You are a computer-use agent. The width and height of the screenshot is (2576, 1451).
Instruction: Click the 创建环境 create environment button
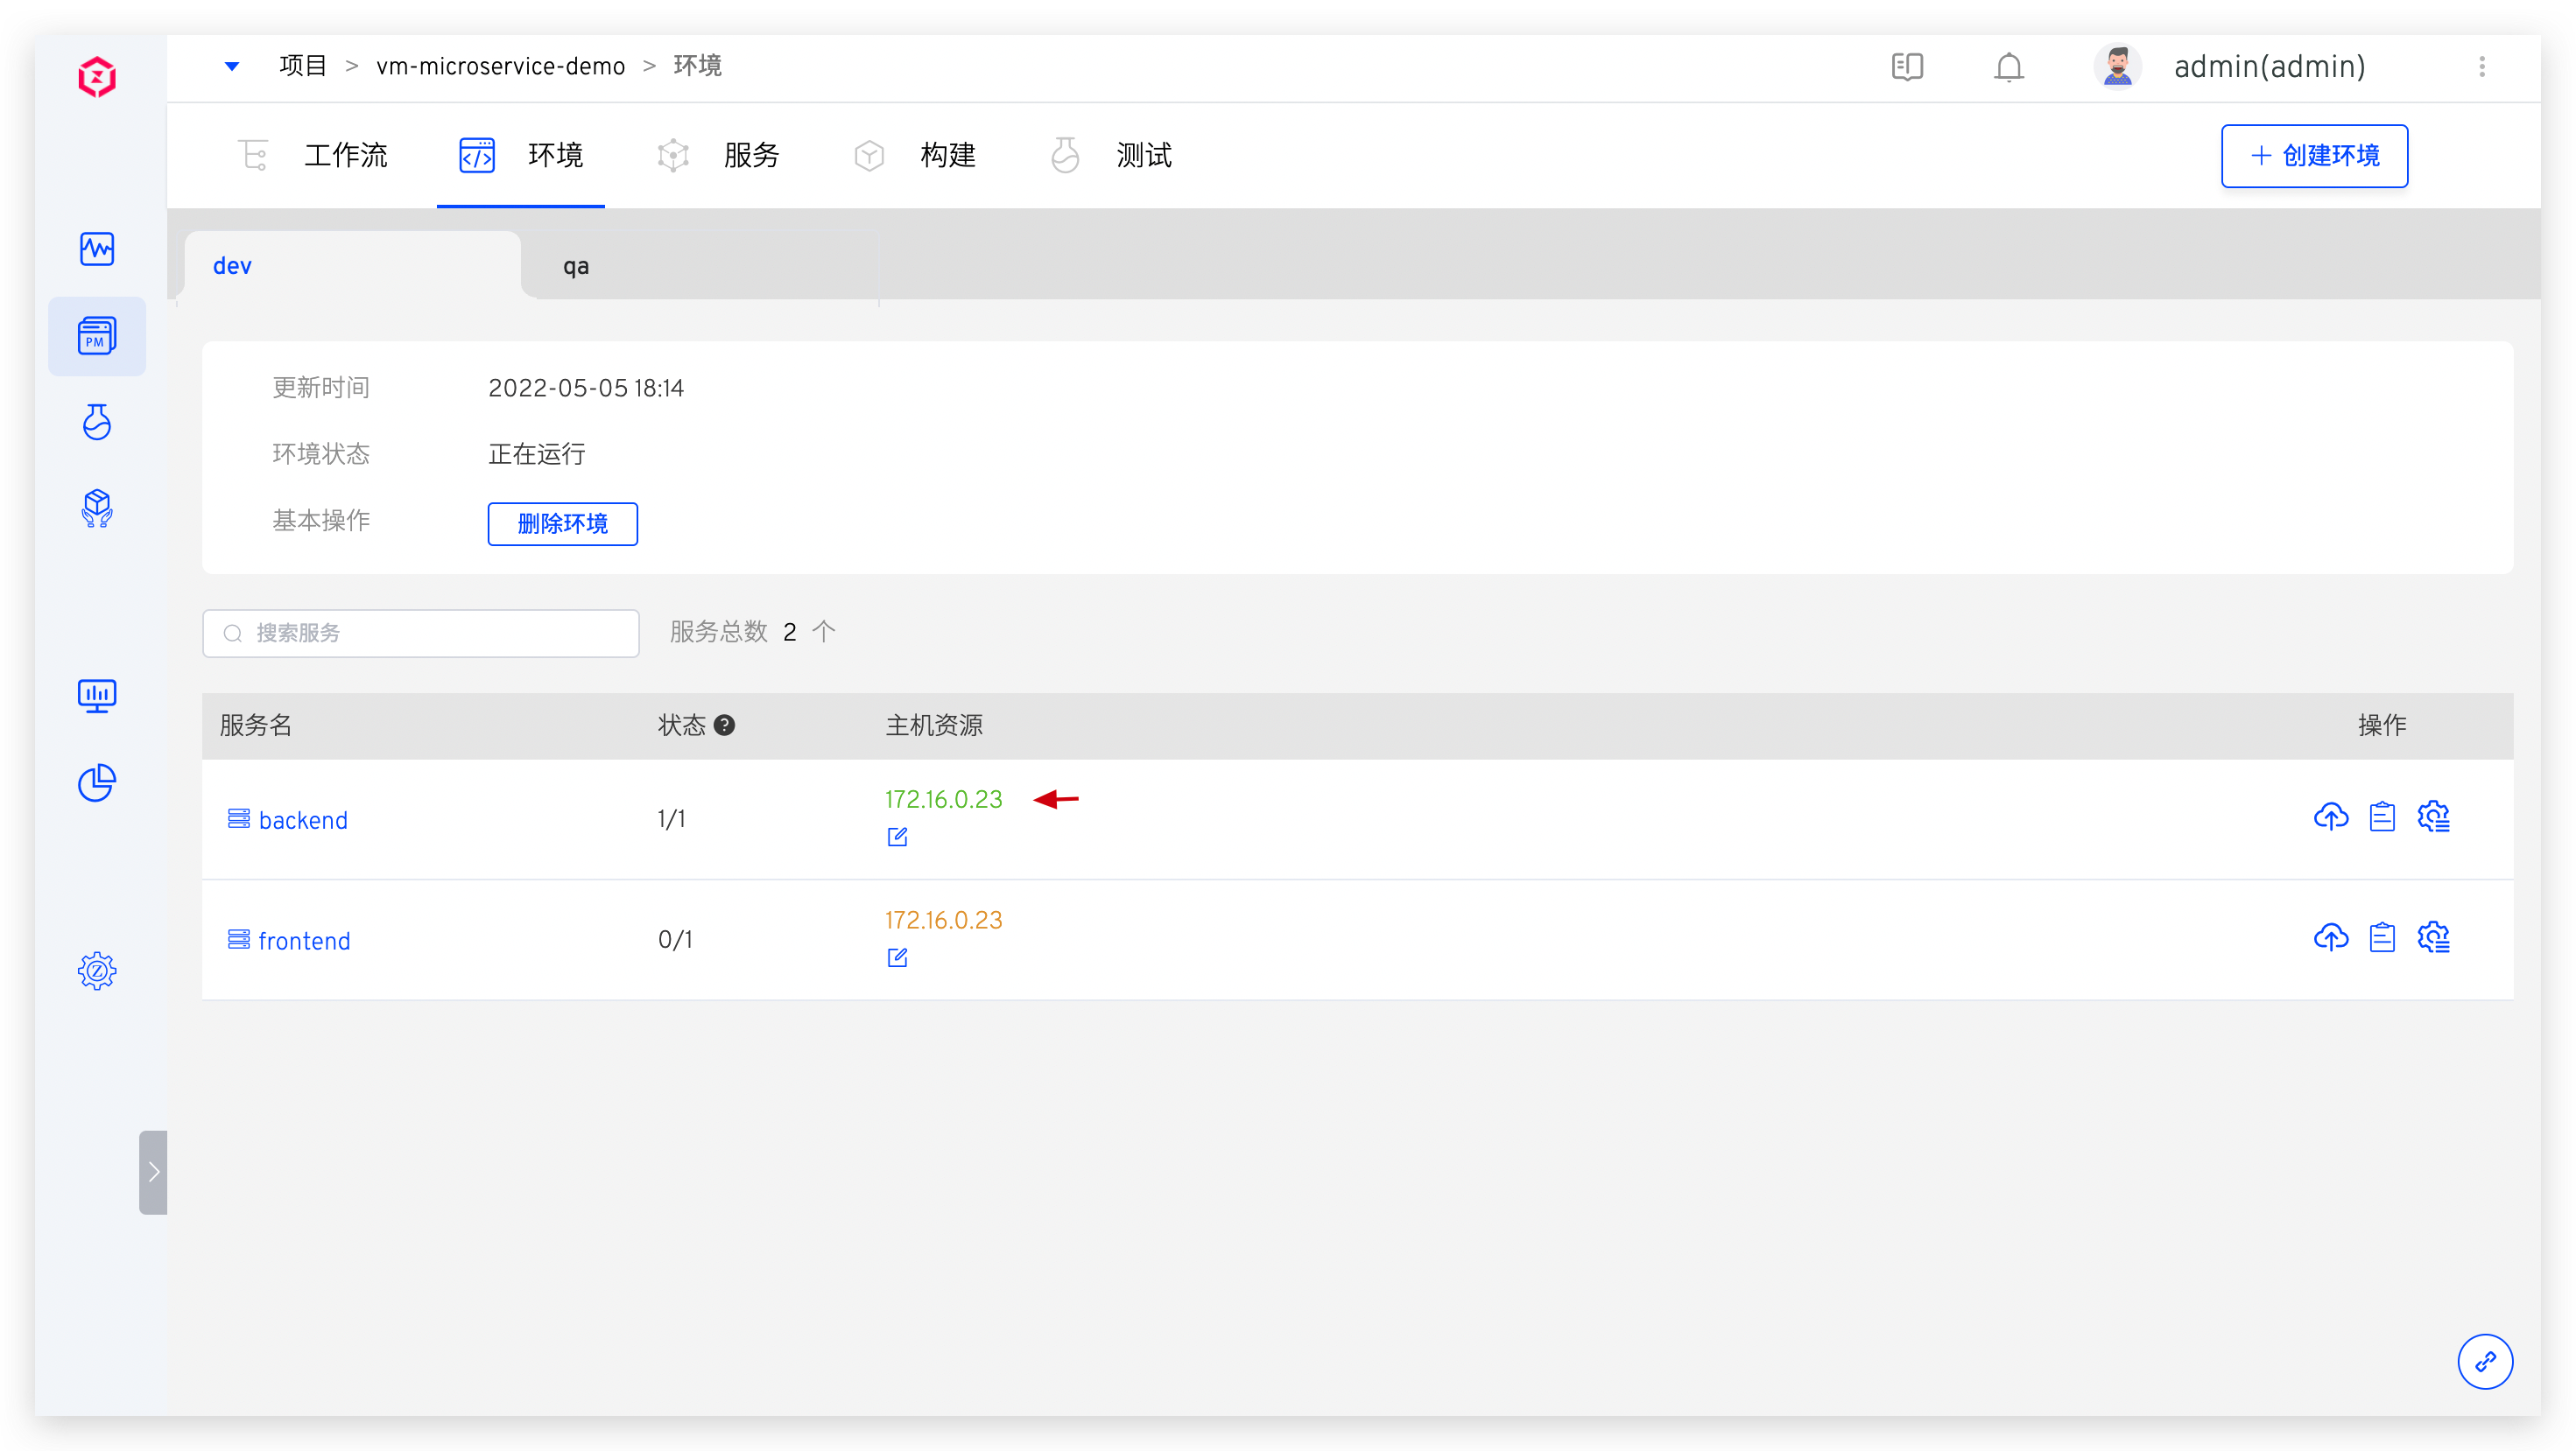(x=2314, y=156)
